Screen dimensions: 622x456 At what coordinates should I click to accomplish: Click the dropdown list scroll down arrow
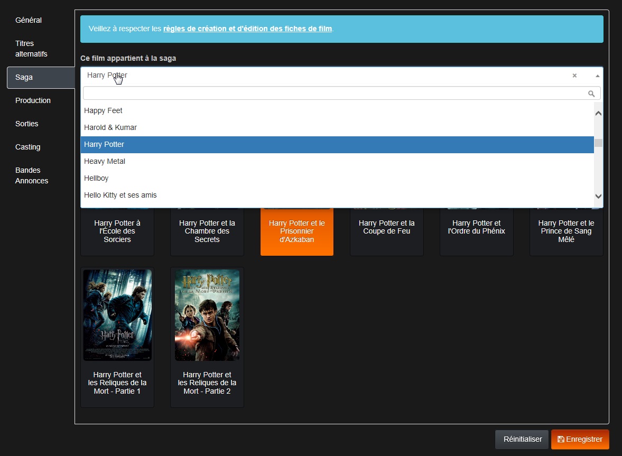598,196
